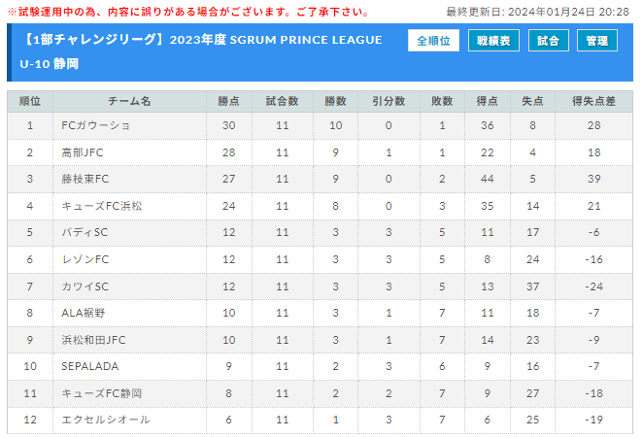Select the 浜松和田JFC team name
This screenshot has width=643, height=438.
[93, 340]
